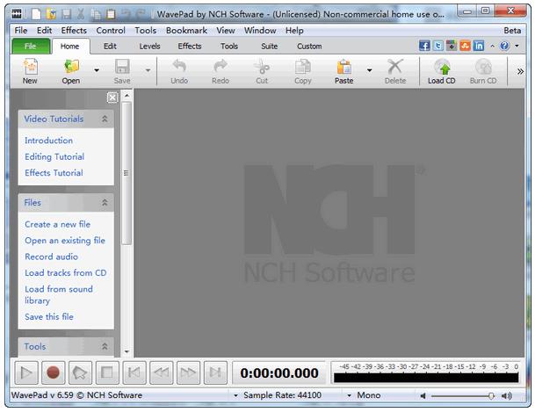
Task: Open the Bookmark menu
Action: (186, 31)
